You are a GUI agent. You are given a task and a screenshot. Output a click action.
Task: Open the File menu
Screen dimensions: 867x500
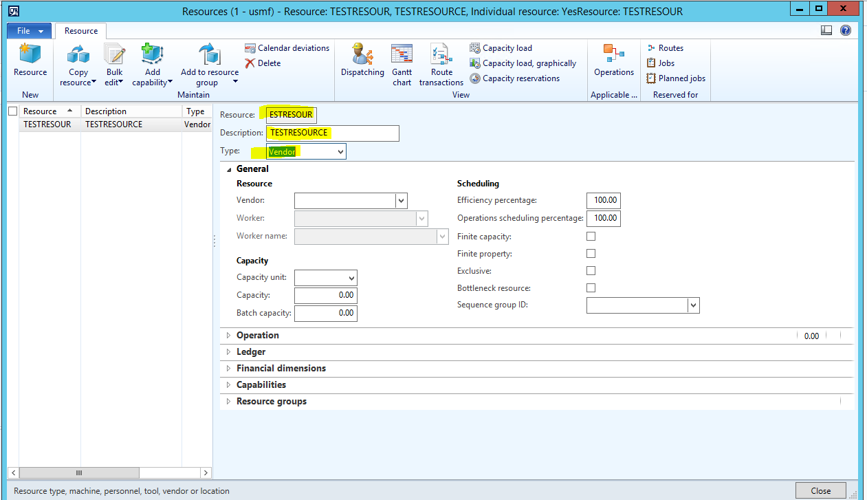tap(29, 31)
